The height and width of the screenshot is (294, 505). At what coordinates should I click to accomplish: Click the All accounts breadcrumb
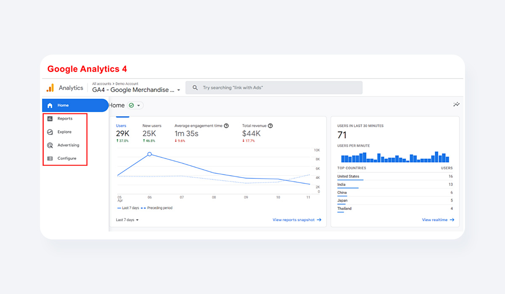102,84
